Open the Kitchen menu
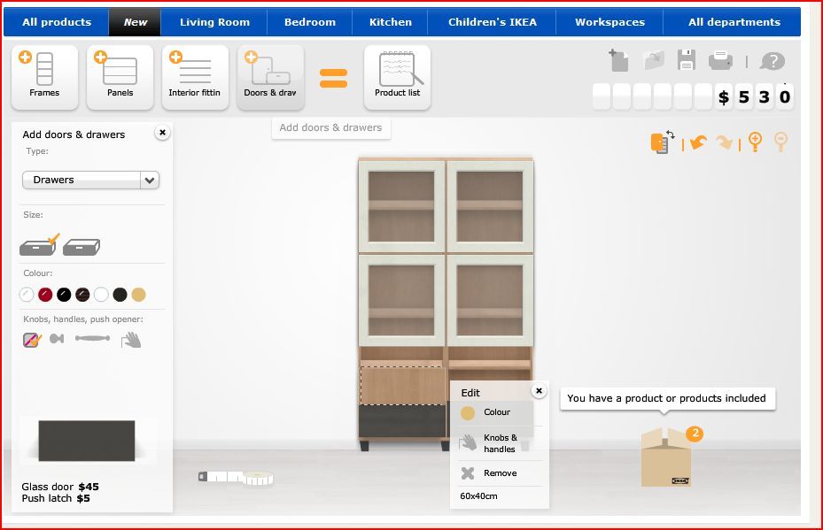 click(x=391, y=22)
